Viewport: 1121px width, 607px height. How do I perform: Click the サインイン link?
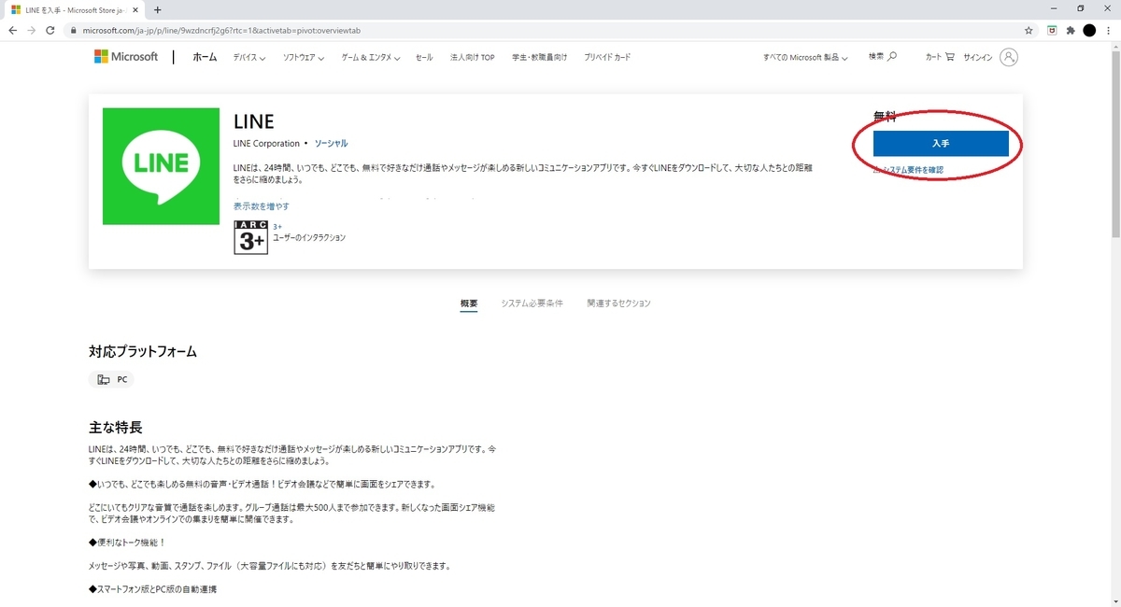[978, 57]
